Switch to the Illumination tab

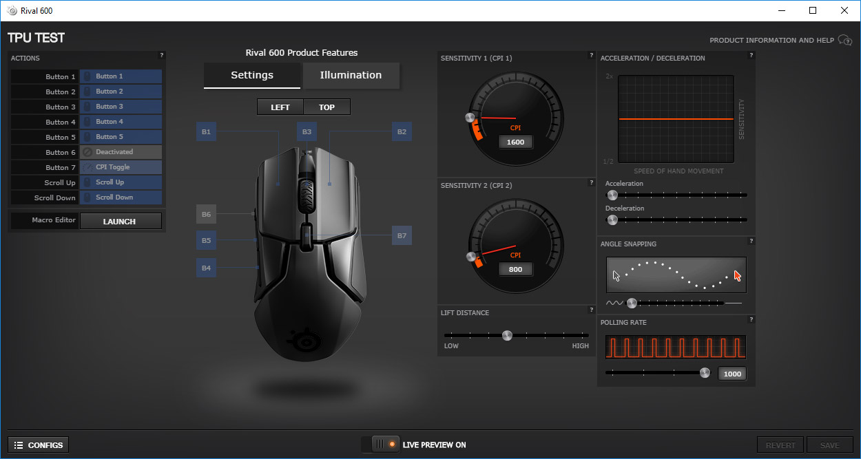tap(351, 76)
